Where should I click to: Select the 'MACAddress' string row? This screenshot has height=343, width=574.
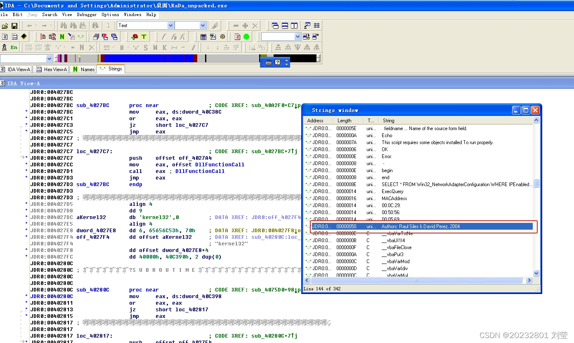click(x=419, y=198)
